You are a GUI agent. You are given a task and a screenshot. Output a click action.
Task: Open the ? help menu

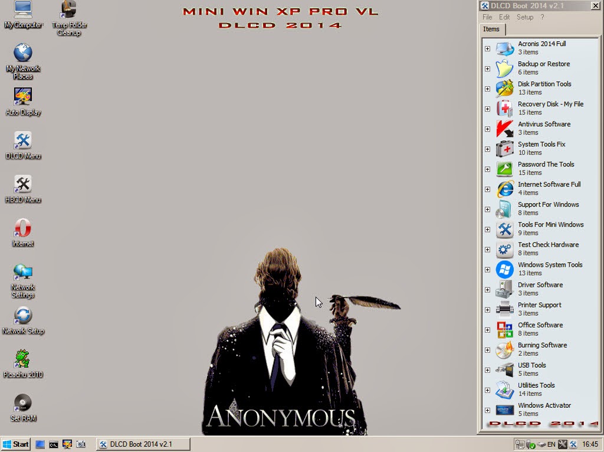[x=543, y=17]
